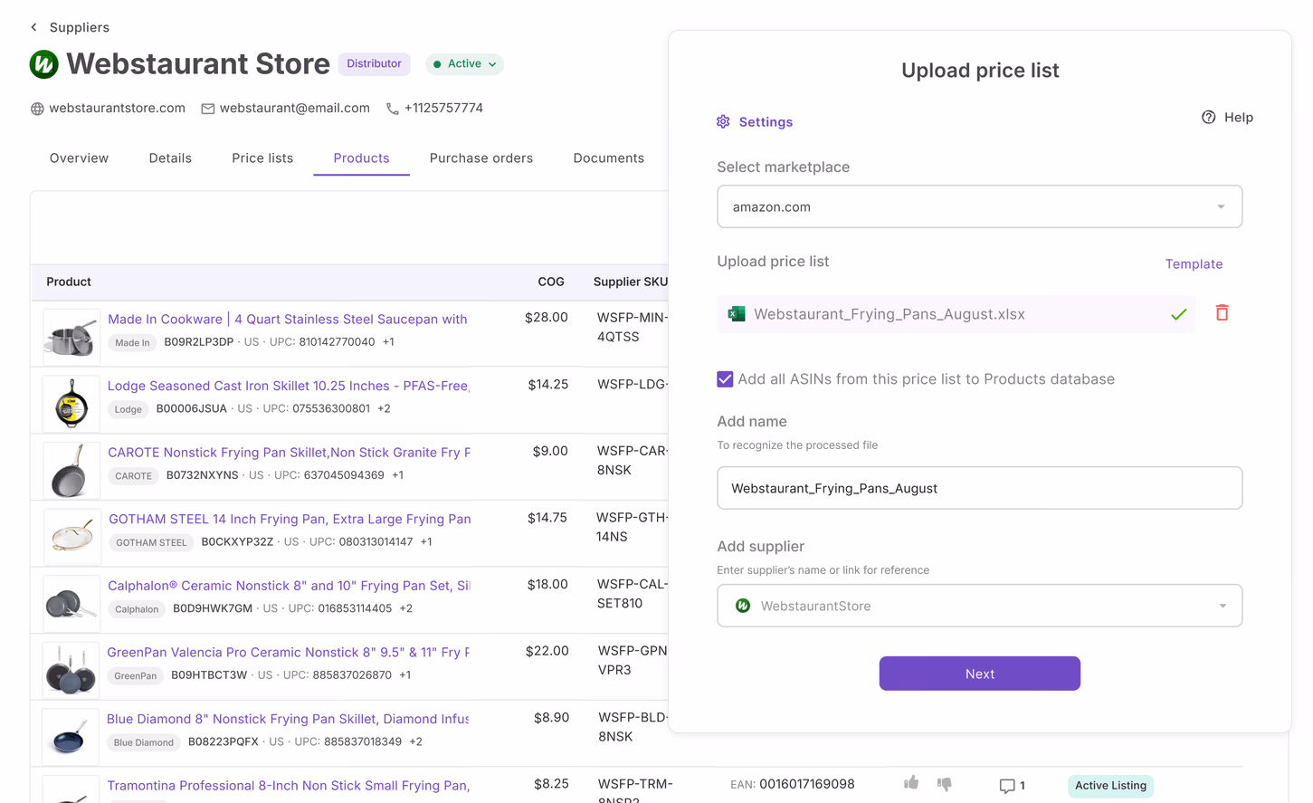Click the Excel file icon

(x=737, y=314)
